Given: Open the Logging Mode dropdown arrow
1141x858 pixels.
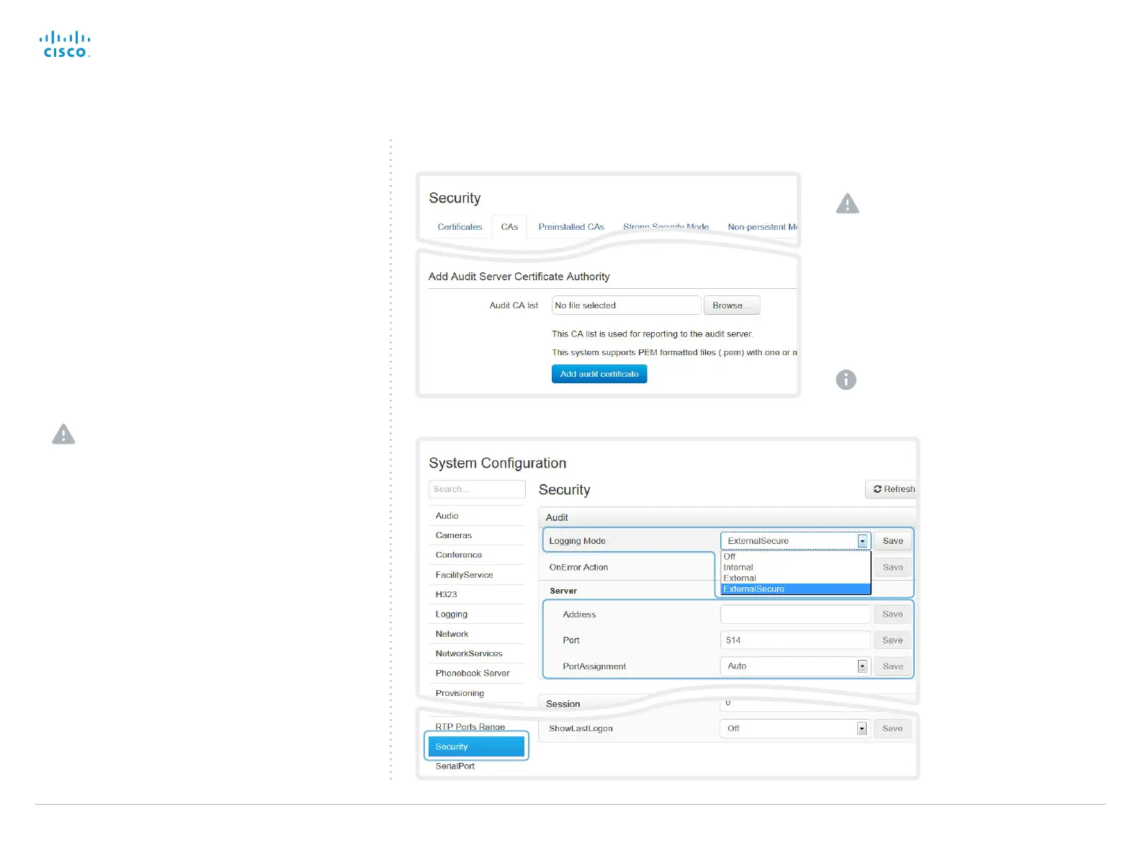Looking at the screenshot, I should tap(862, 541).
